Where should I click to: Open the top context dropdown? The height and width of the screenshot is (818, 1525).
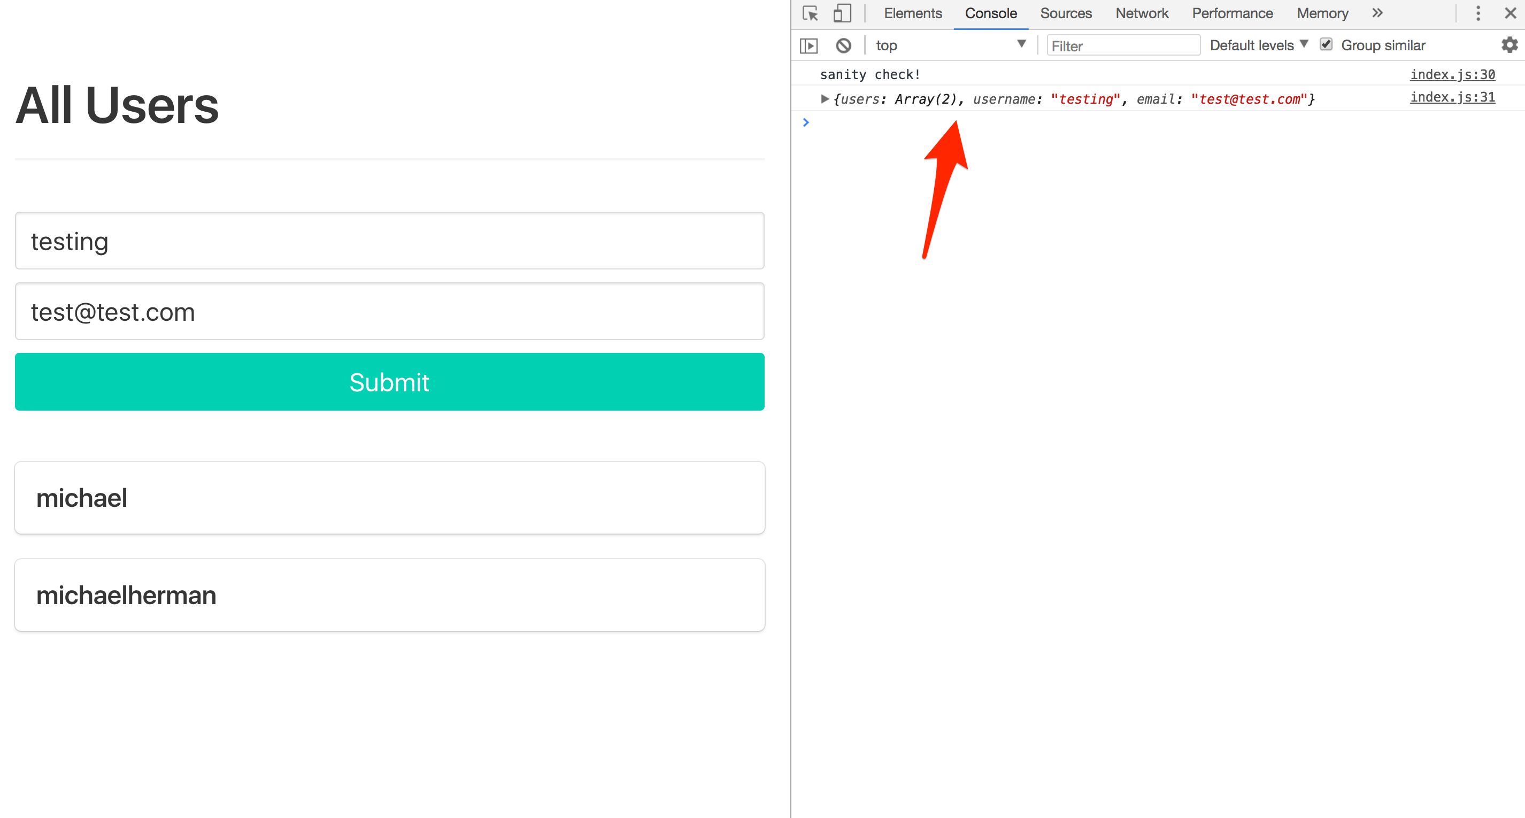coord(950,45)
